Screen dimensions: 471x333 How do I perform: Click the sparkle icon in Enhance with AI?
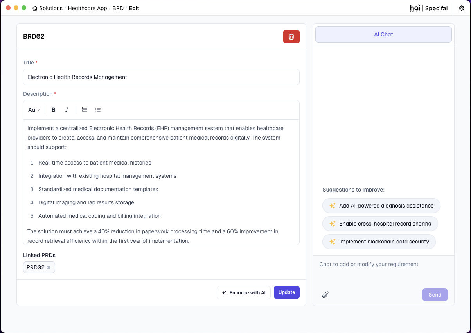224,293
